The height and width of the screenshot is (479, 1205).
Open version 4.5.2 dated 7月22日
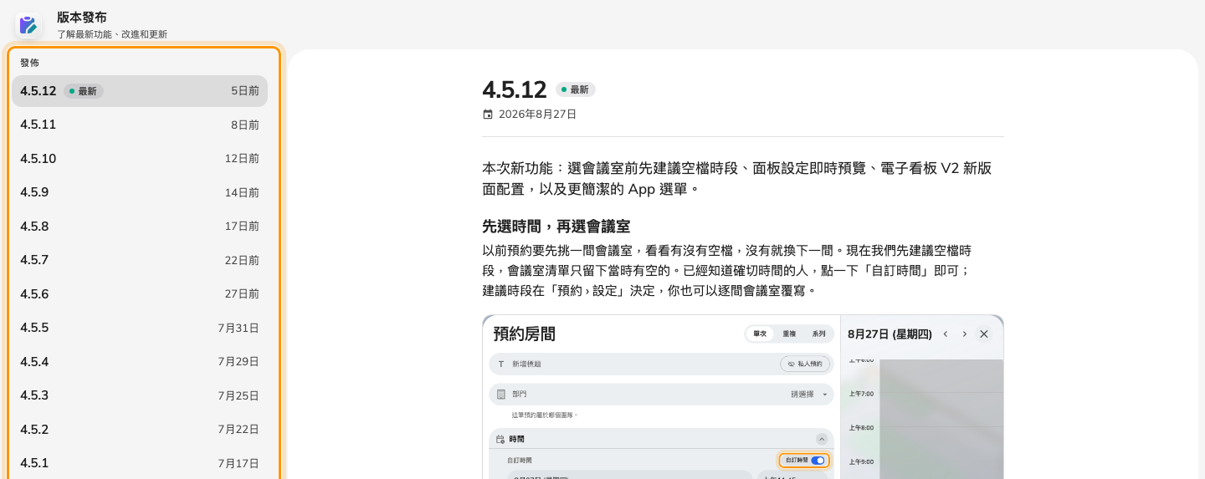coord(140,430)
